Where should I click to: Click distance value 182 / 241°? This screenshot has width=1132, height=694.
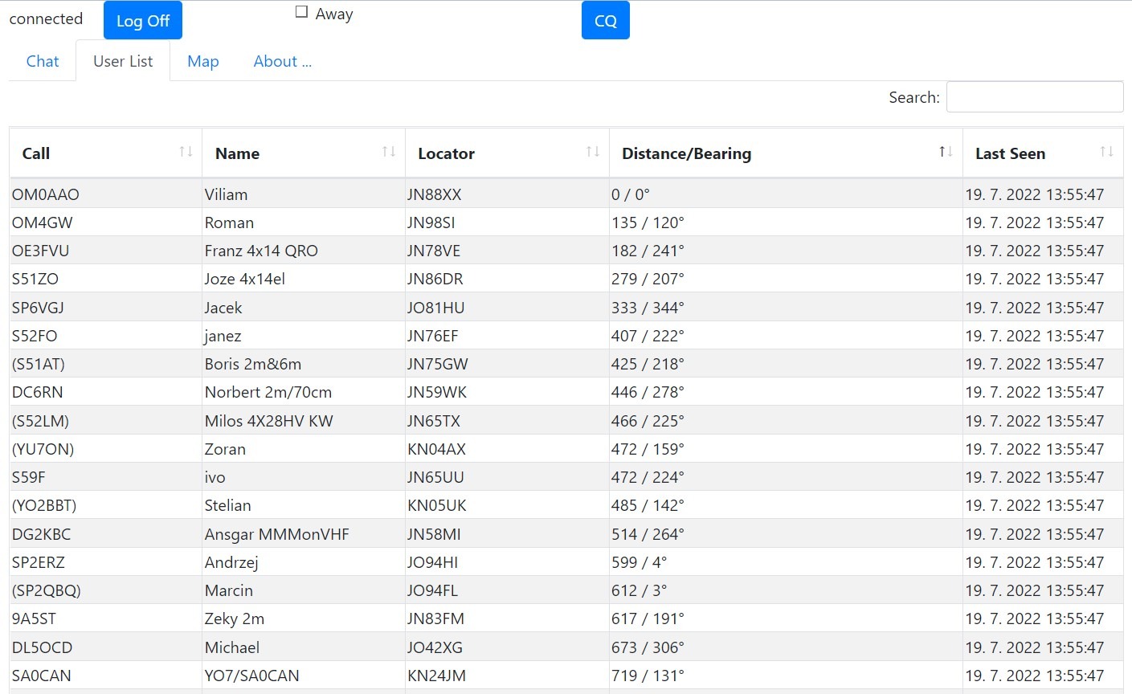(x=648, y=251)
